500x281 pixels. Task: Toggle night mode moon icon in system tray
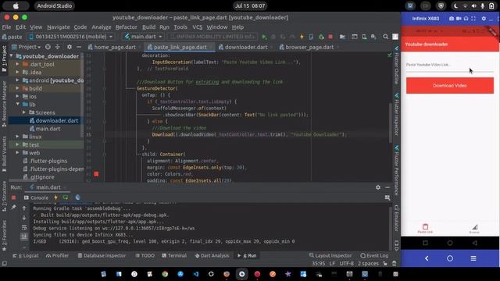point(455,6)
